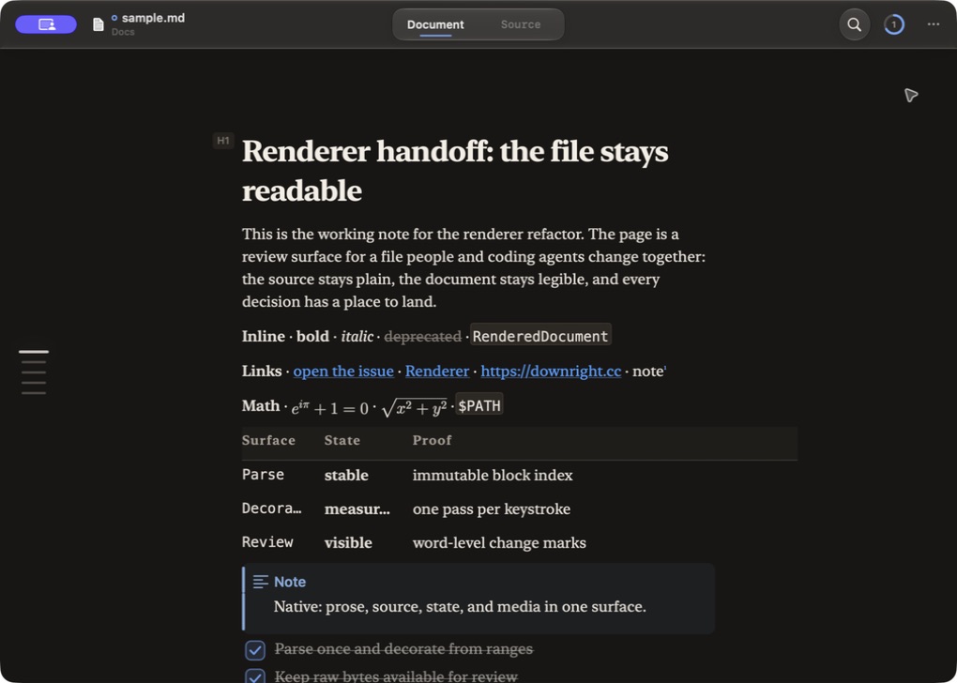Click the purple sidebar toggle button

46,24
